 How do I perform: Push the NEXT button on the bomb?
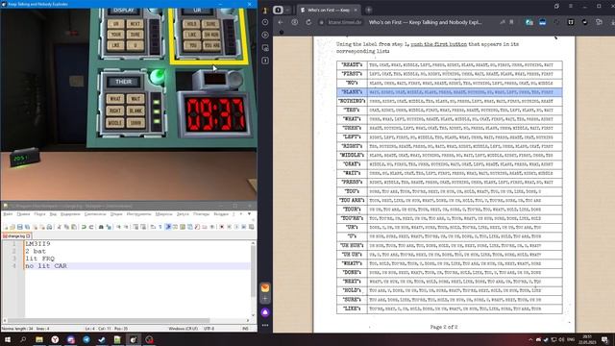tap(135, 24)
